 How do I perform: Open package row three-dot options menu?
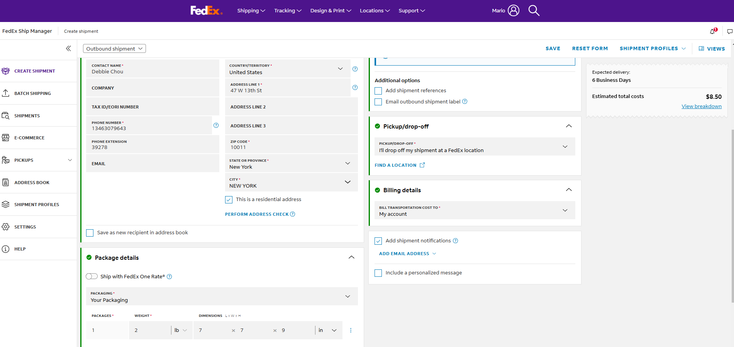pos(351,330)
